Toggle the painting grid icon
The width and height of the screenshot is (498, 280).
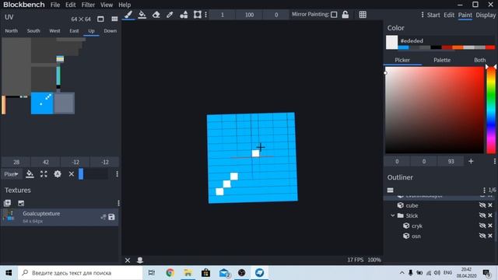coord(363,15)
